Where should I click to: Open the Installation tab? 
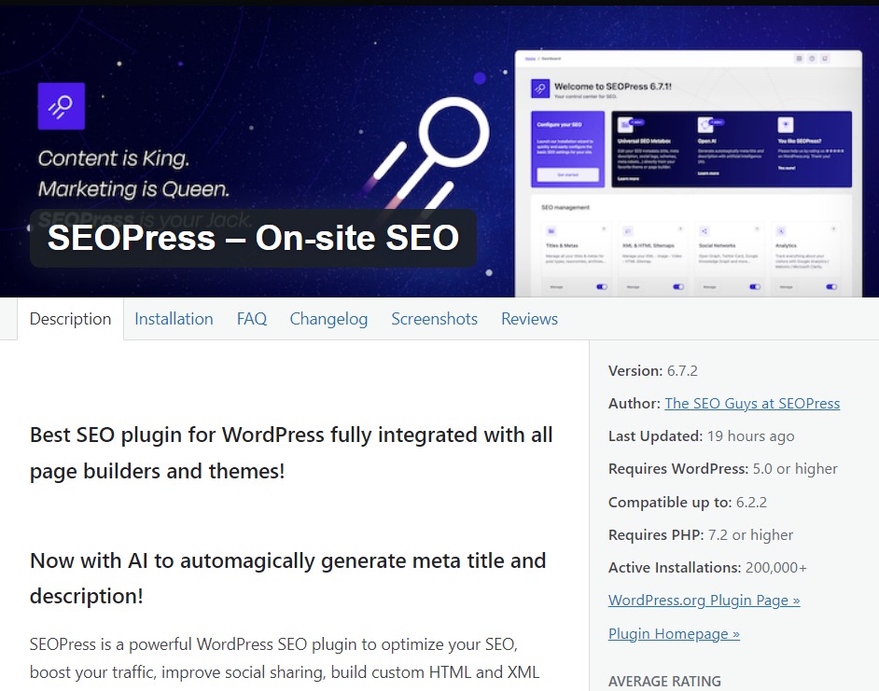tap(174, 319)
